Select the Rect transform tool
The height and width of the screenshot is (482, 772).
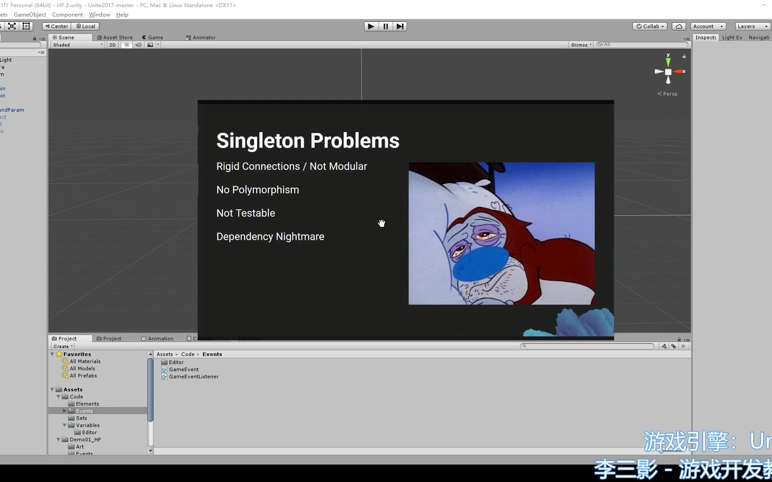(x=26, y=26)
